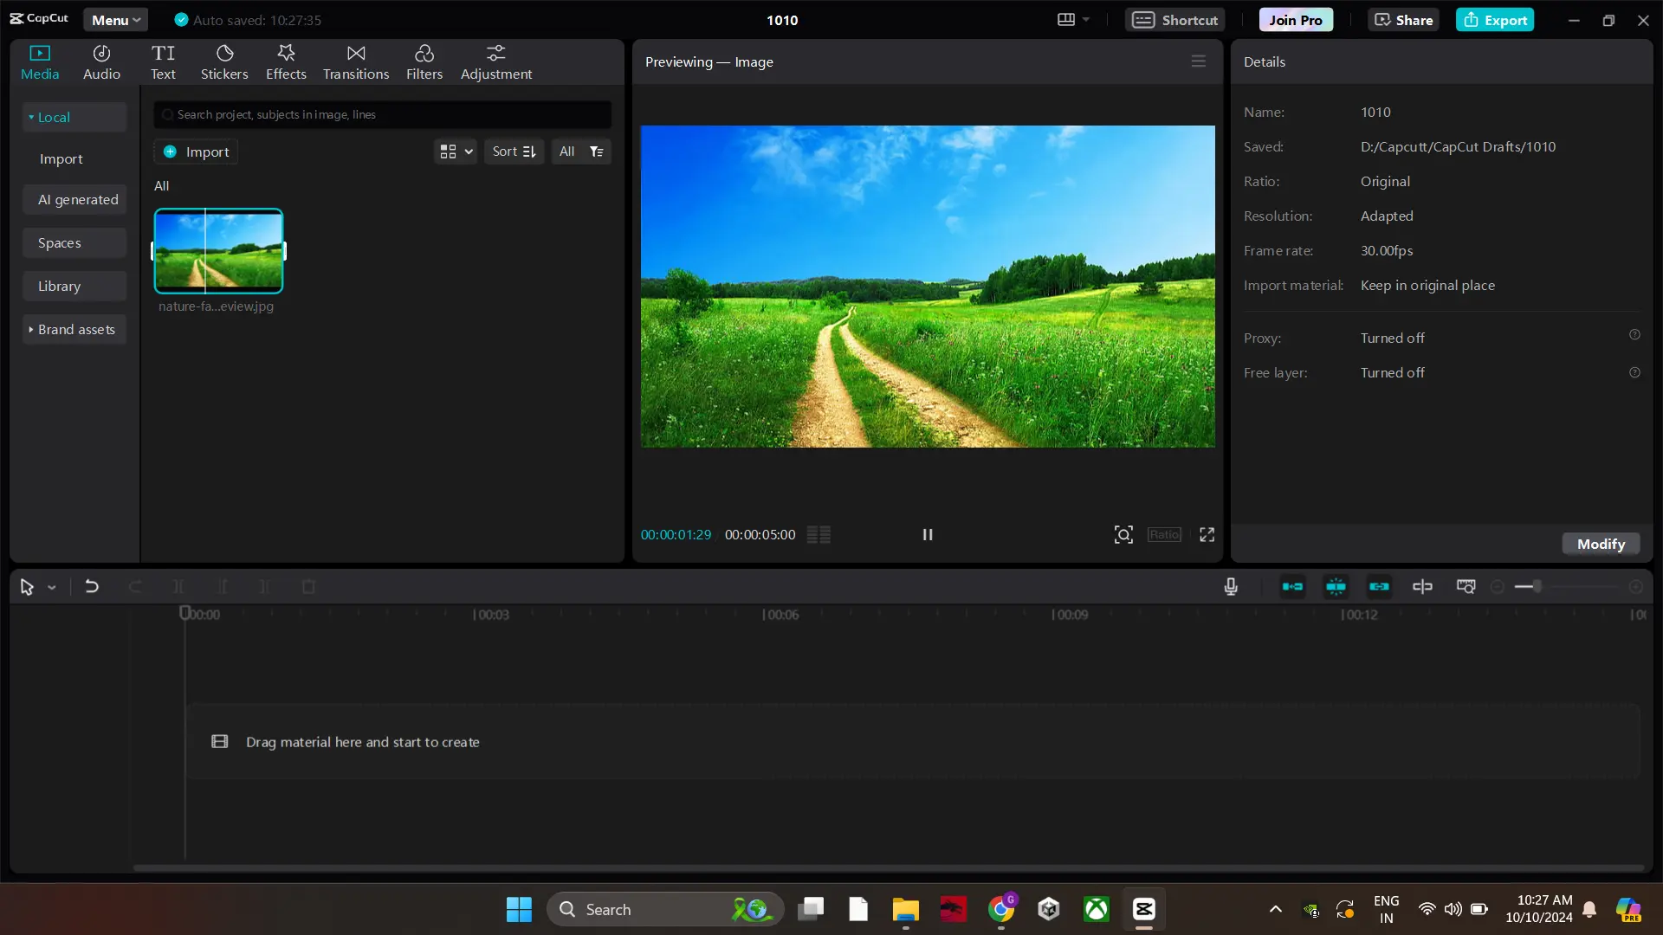This screenshot has width=1663, height=935.
Task: Select the Audio tool tab
Action: pyautogui.click(x=101, y=61)
